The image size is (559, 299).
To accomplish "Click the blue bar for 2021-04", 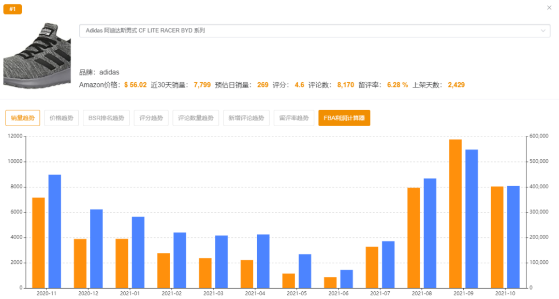I will 263,261.
